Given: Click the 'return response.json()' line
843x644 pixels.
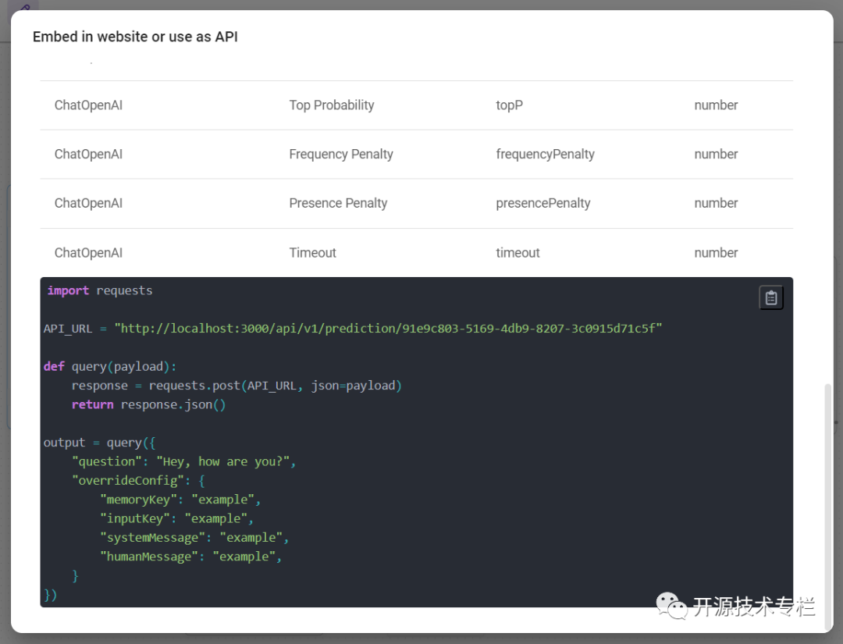Looking at the screenshot, I should coord(148,405).
